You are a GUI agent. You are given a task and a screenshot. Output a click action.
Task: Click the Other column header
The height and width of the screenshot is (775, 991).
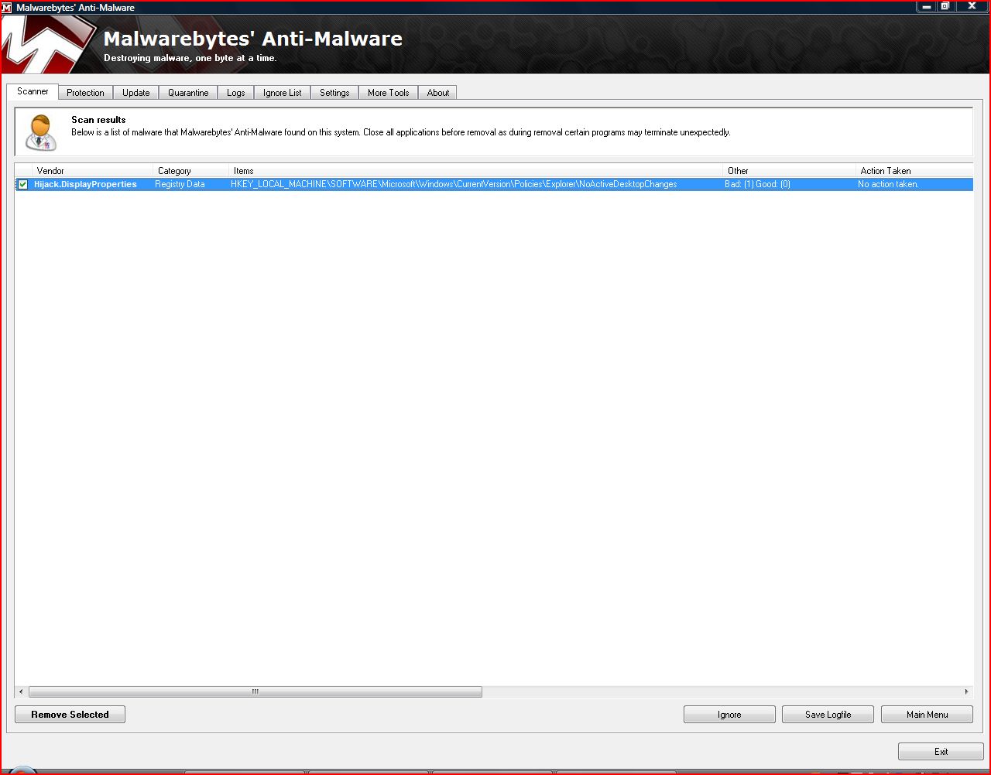point(790,171)
